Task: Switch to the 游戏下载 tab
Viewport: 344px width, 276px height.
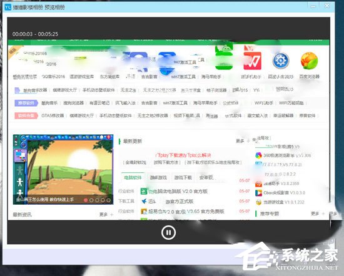Action: [x=183, y=177]
